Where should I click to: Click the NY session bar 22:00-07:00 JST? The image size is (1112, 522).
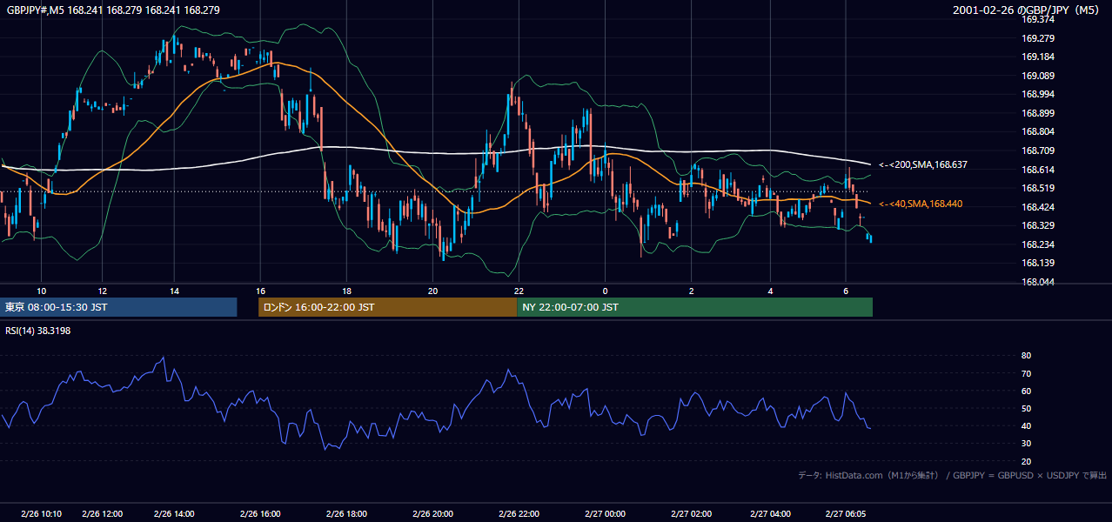[694, 307]
